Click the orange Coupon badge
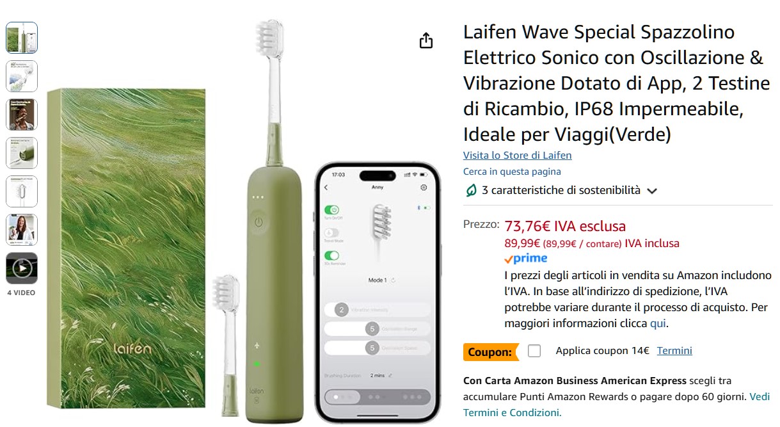This screenshot has width=780, height=427. [490, 351]
